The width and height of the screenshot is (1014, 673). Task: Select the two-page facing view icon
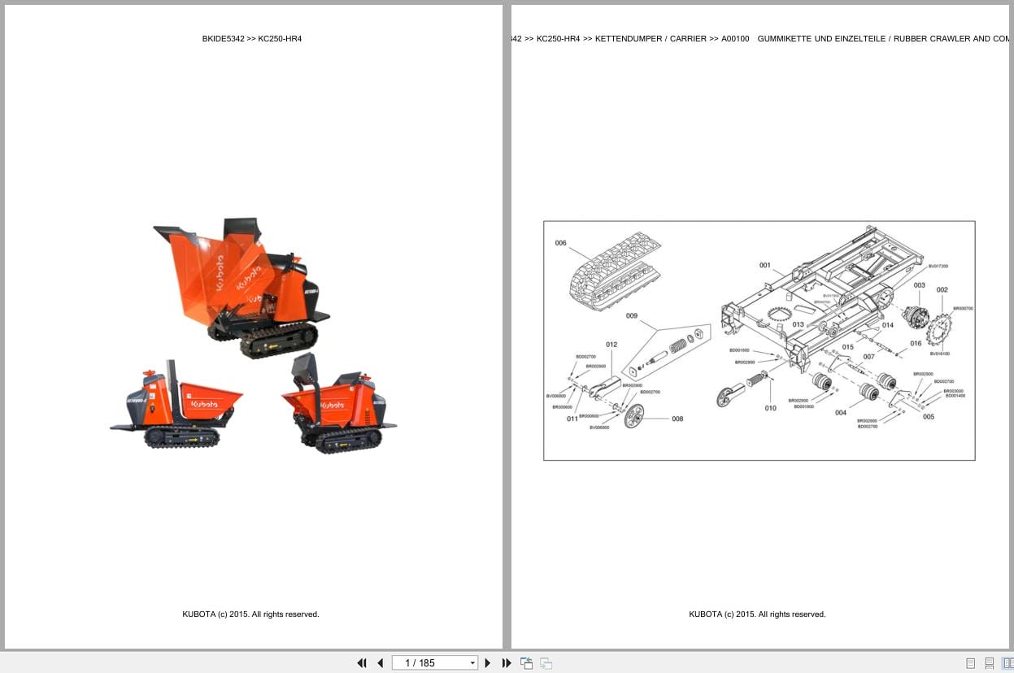coord(1009,663)
